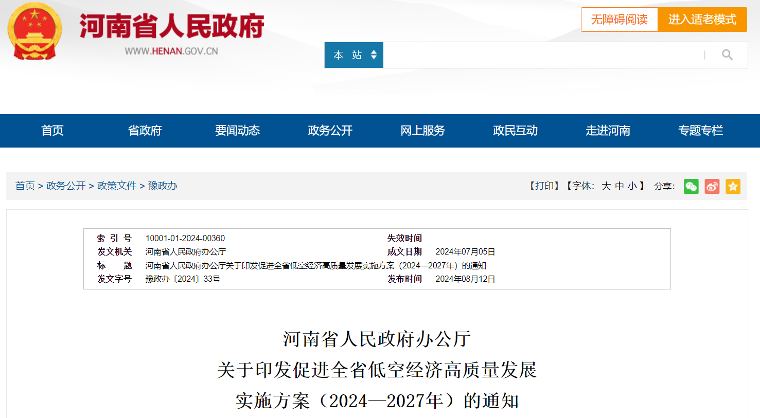Go to 网上服务 in the navigation bar
Screen dimensions: 760x418
pos(422,131)
